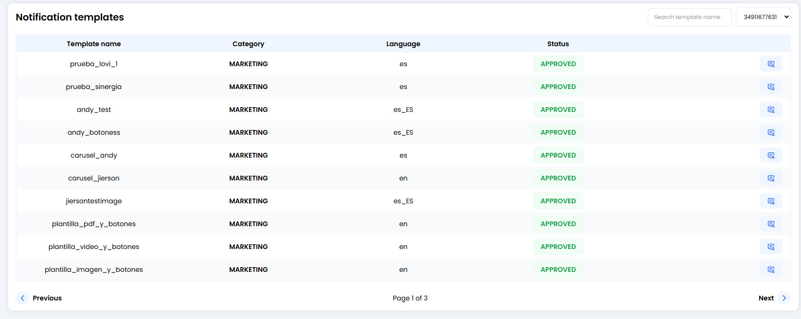
Task: Click MARKETING category in jiersontestimage row
Action: tap(248, 201)
